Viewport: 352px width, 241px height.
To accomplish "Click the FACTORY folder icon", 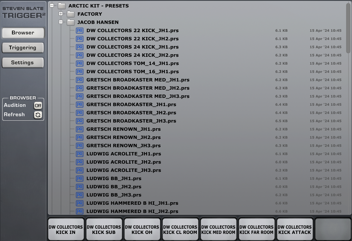I will [x=71, y=14].
